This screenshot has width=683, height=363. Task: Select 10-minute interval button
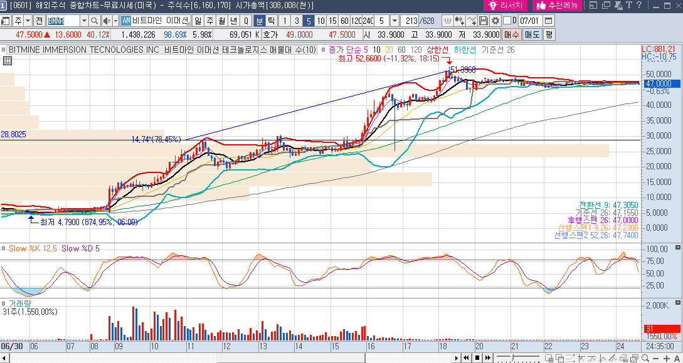pyautogui.click(x=321, y=21)
